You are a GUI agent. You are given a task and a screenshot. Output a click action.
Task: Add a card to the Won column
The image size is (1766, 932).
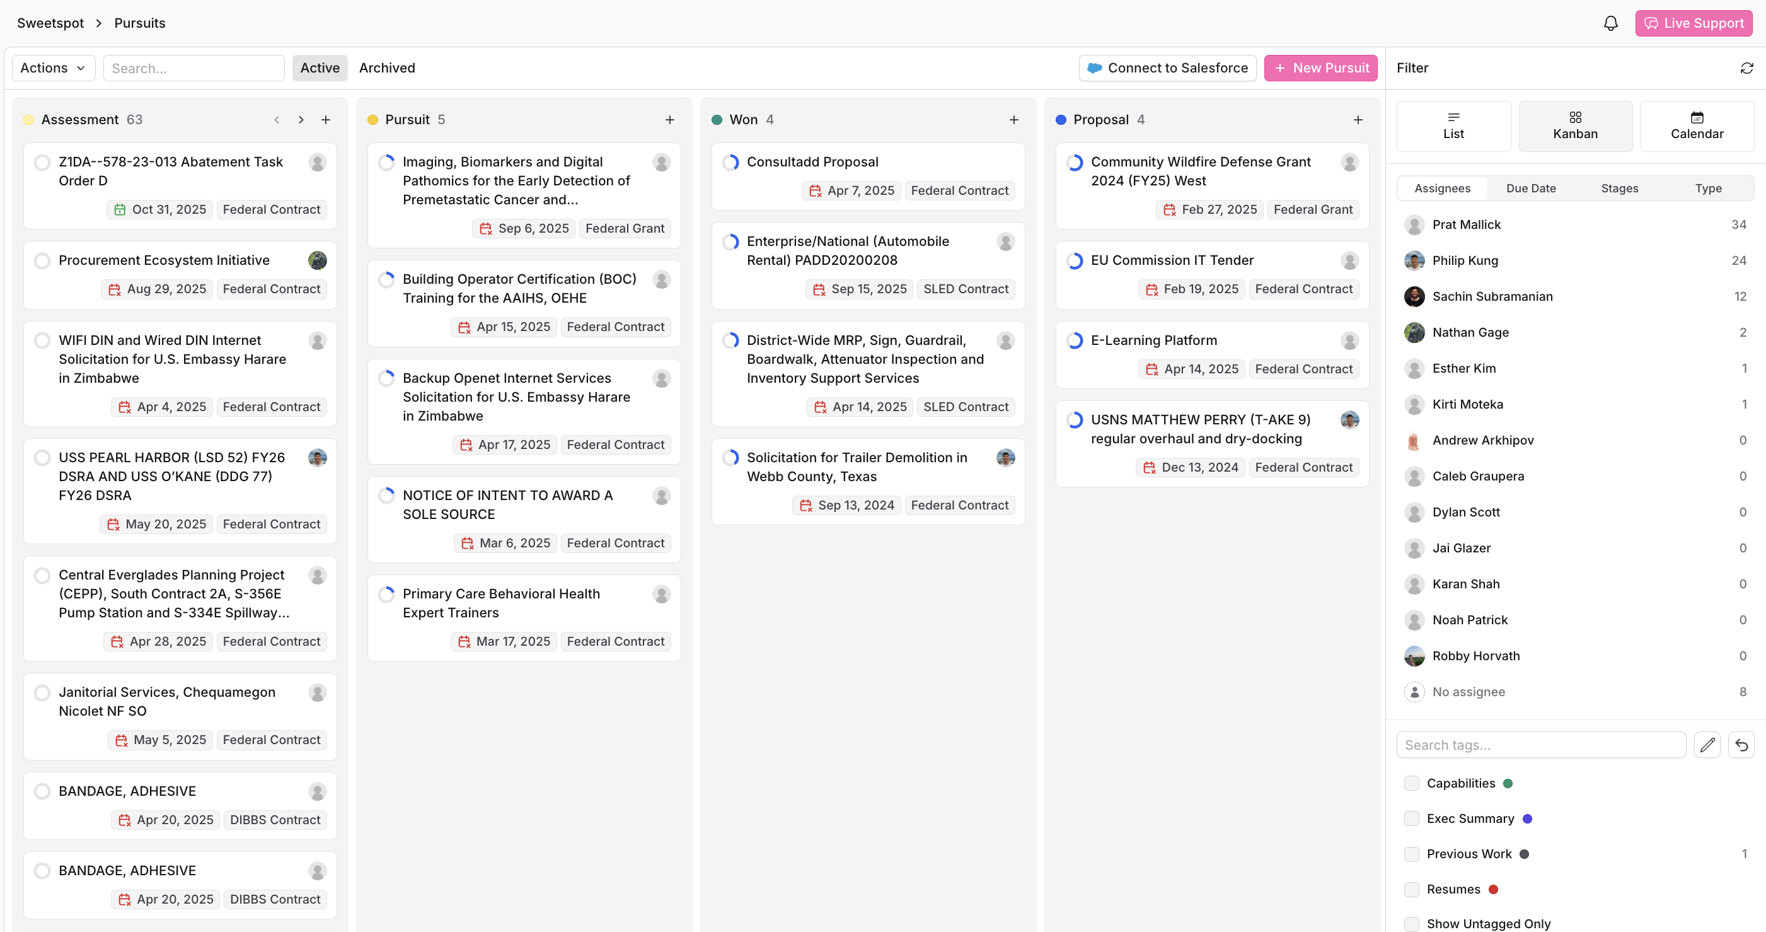(1013, 120)
